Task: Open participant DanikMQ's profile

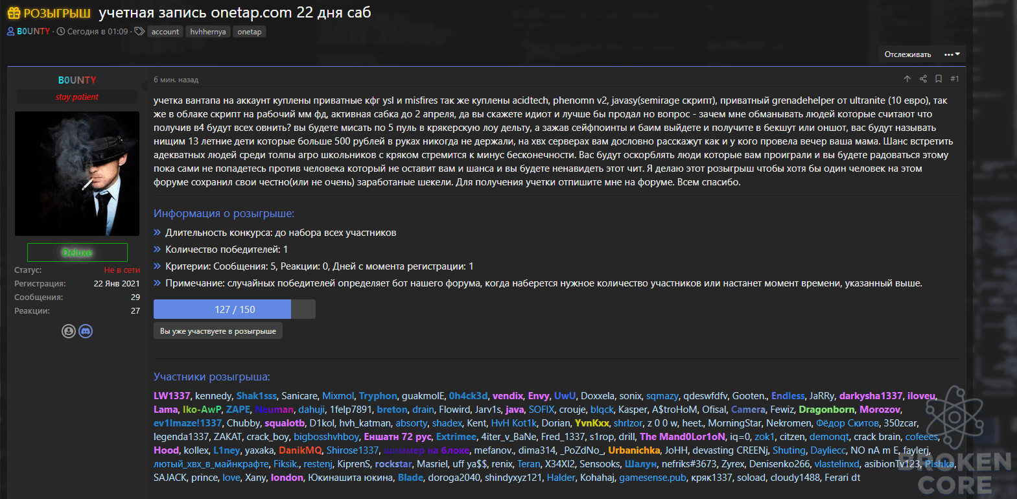Action: [300, 450]
